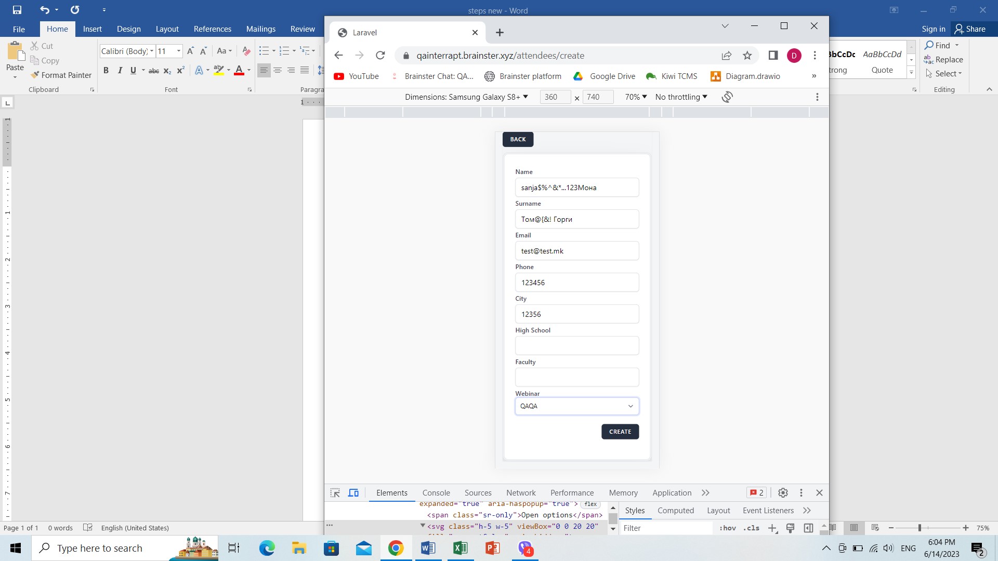Click Format Painter in Word ribbon
The height and width of the screenshot is (561, 998).
point(61,75)
